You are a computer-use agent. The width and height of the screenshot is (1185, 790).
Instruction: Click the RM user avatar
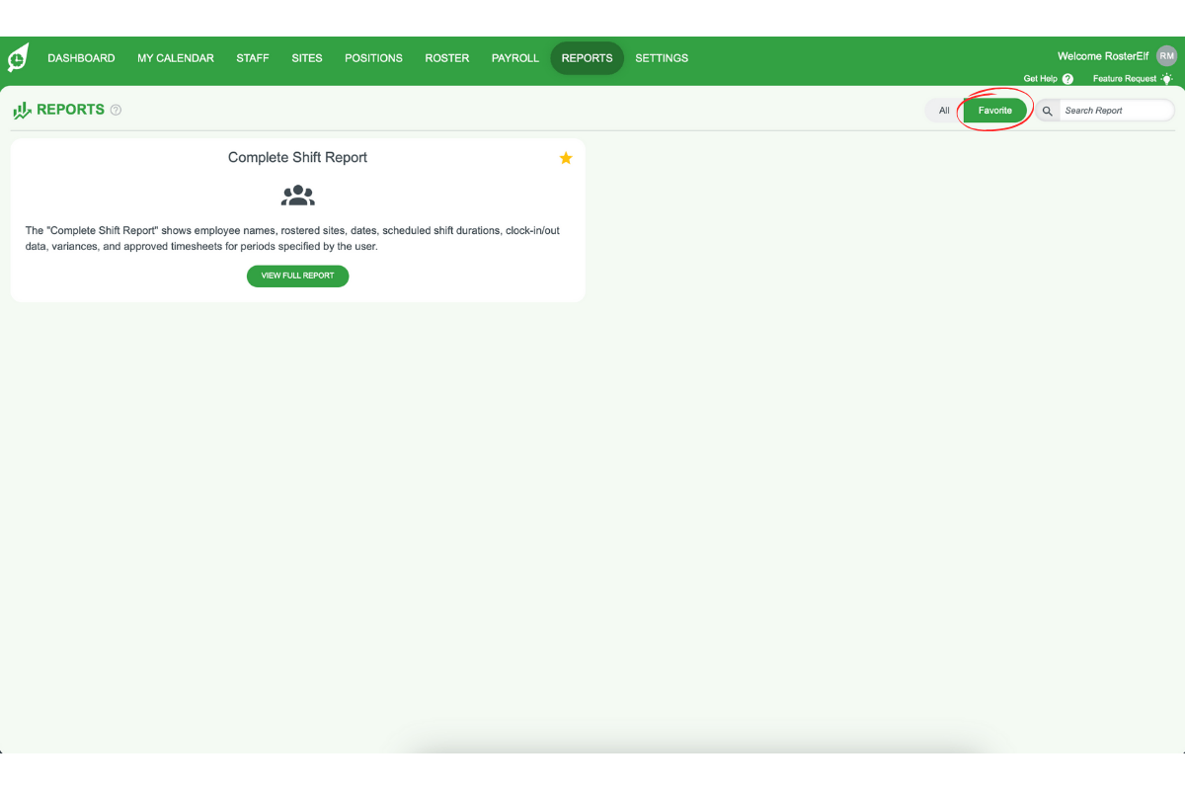1167,56
